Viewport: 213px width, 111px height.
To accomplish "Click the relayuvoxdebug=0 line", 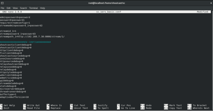I will click(x=11, y=67).
